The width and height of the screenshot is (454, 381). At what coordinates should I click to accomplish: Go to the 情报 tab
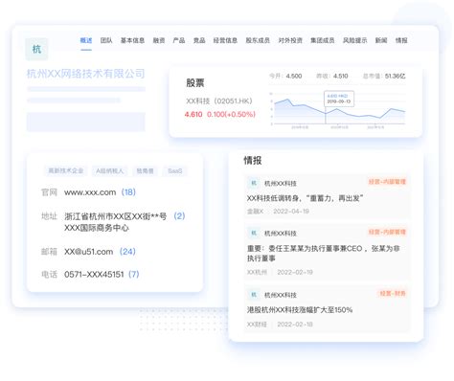pyautogui.click(x=401, y=40)
